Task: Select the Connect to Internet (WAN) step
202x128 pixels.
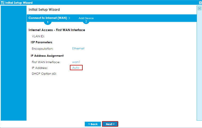Action: tap(48, 18)
